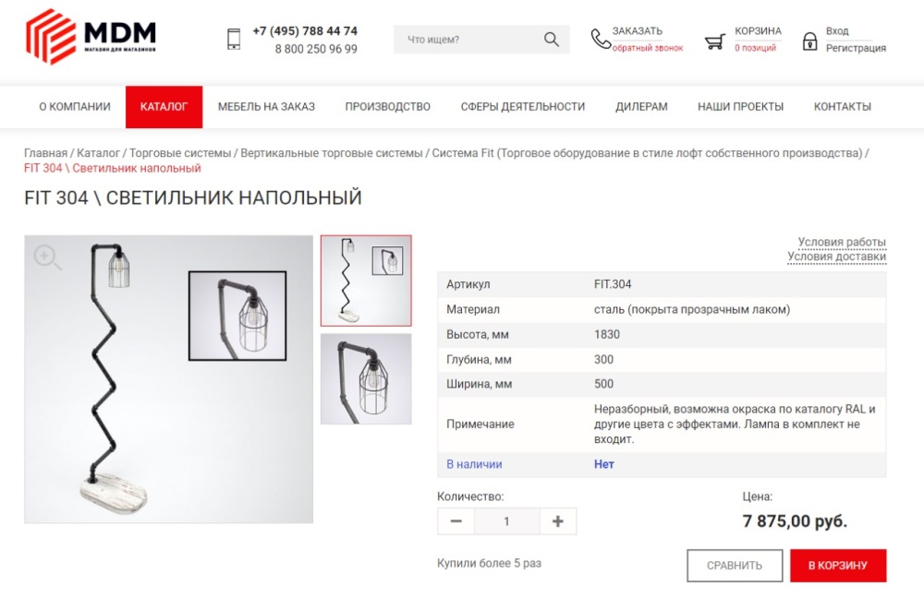Decrease quantity with the minus button
The image size is (924, 598).
(x=456, y=521)
